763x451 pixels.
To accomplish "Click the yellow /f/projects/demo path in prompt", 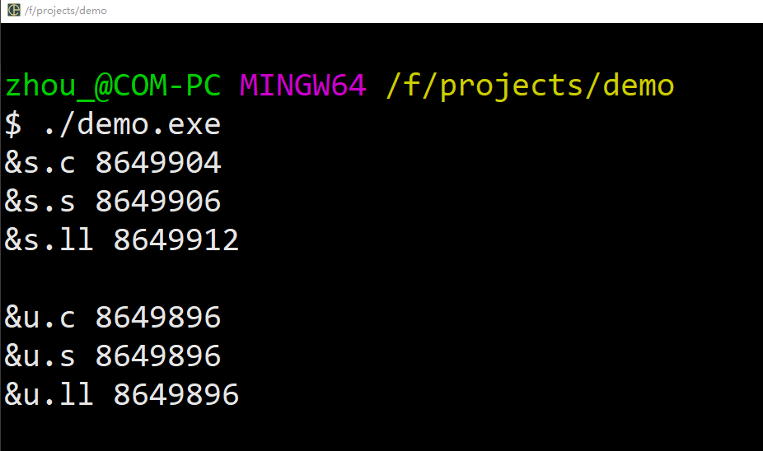I will tap(530, 86).
